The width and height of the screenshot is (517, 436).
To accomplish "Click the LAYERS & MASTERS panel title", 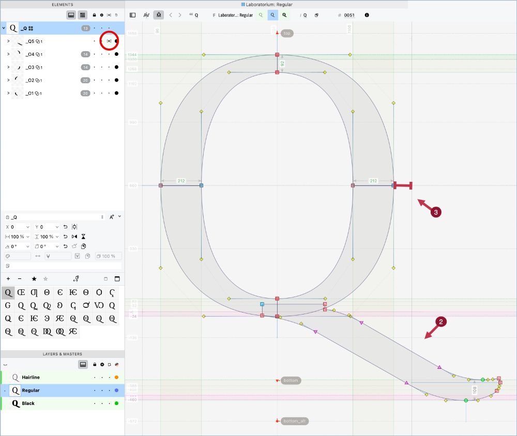I will coord(63,354).
